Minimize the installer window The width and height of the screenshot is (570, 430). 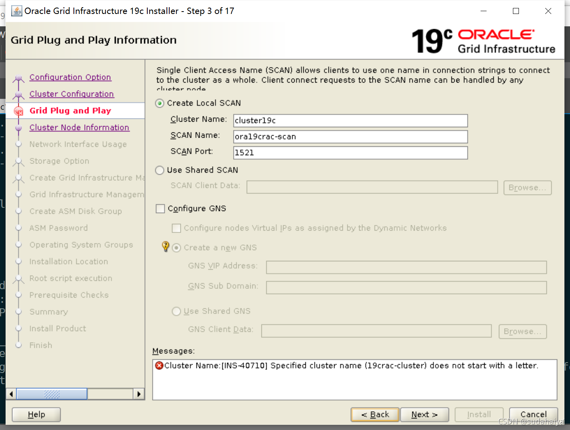tap(483, 11)
